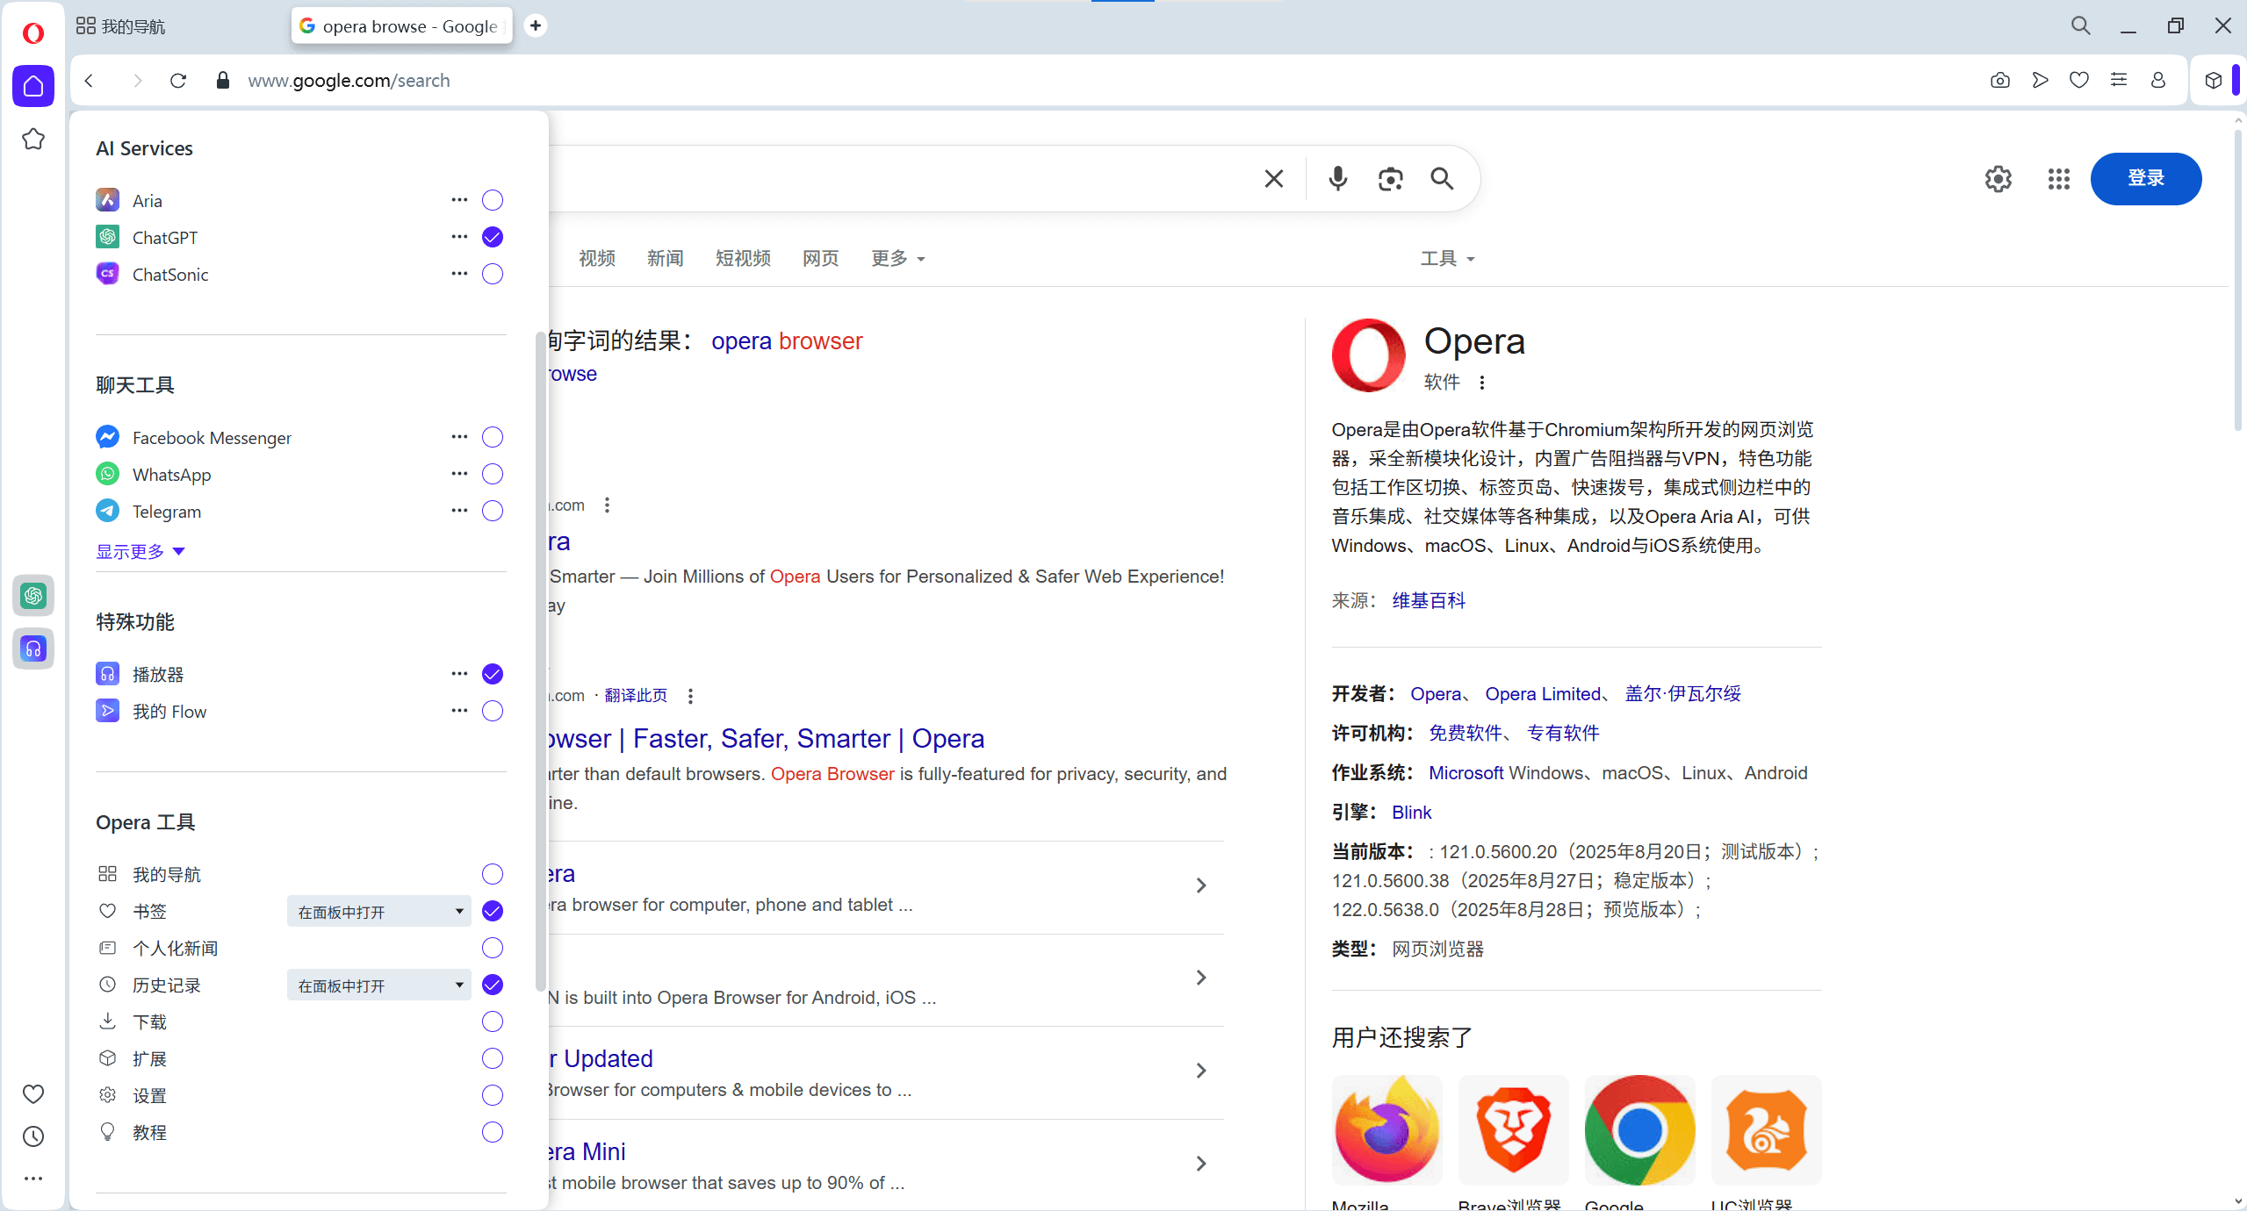
Task: Enable WhatsApp in sidebar
Action: pyautogui.click(x=493, y=474)
